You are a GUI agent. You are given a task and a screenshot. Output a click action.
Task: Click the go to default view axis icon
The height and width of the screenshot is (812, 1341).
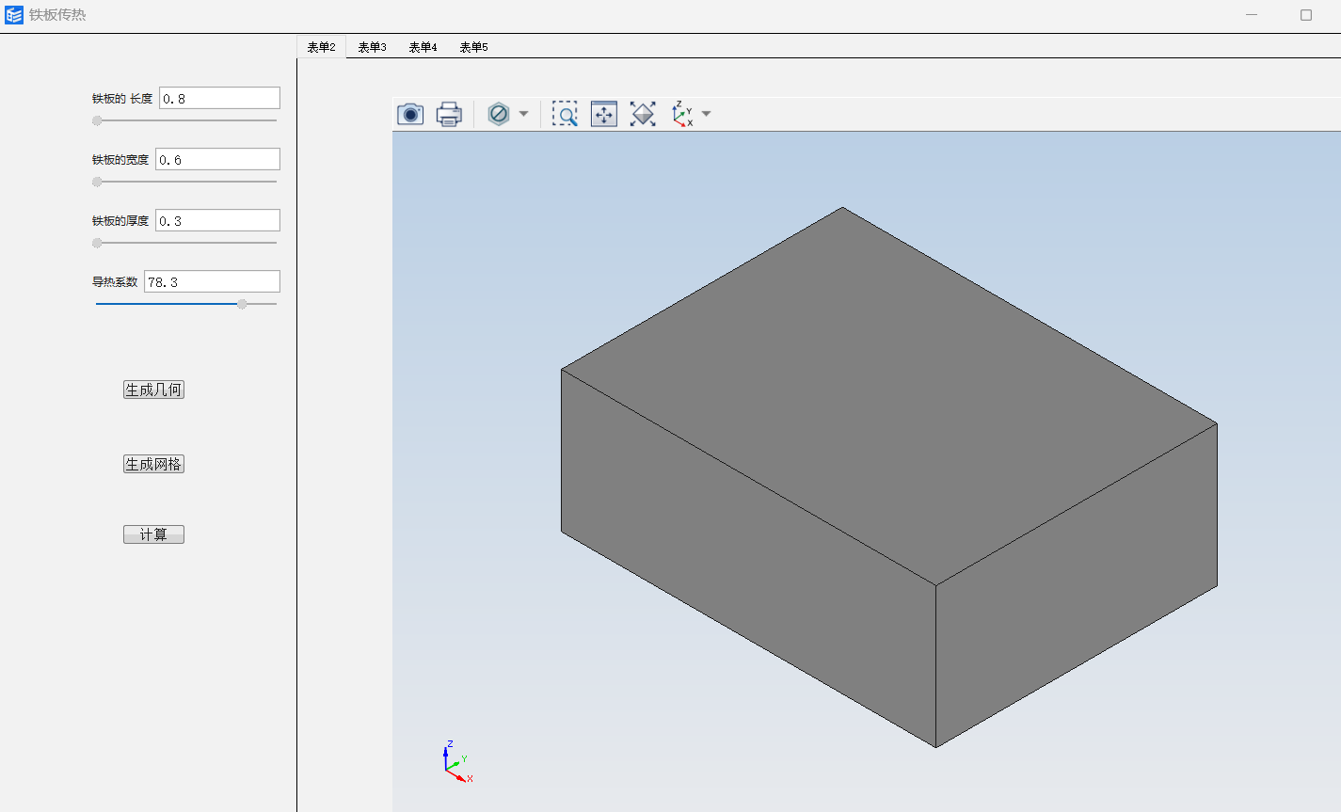point(682,114)
